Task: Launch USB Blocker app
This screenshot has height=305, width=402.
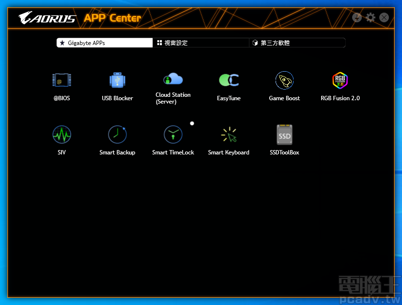Action: click(x=117, y=80)
